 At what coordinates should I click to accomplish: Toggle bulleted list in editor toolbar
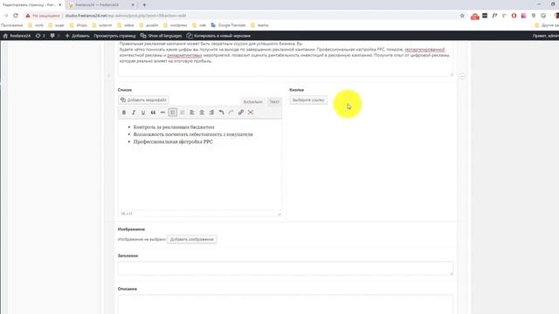point(173,113)
